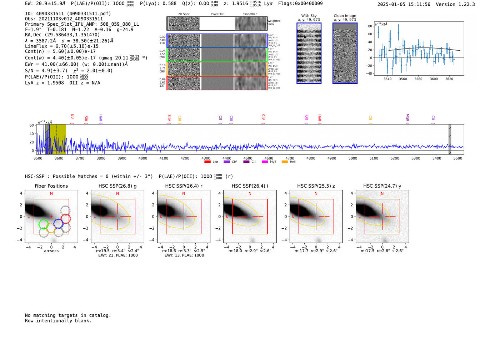
Task: Open the With Sky cutout image
Action: (309, 53)
